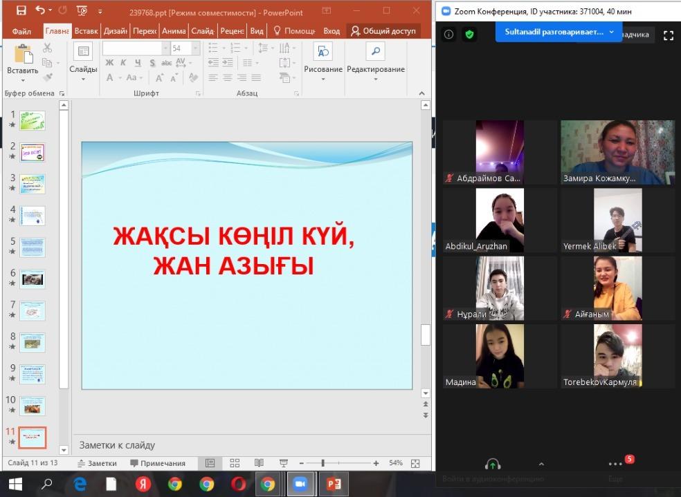Click the green encryption shield icon
The height and width of the screenshot is (497, 681).
tap(470, 35)
